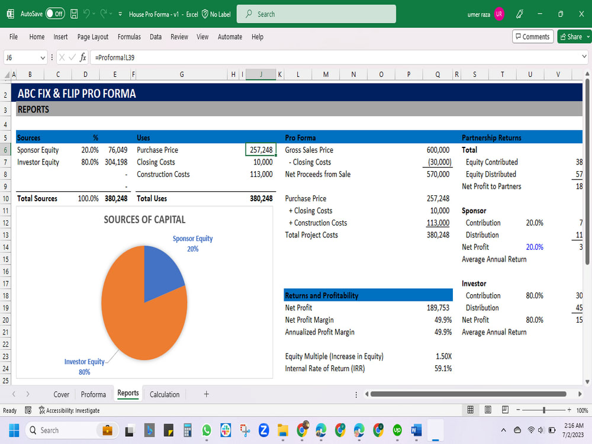Click the Share button
Screen dimensions: 592x444
point(571,37)
